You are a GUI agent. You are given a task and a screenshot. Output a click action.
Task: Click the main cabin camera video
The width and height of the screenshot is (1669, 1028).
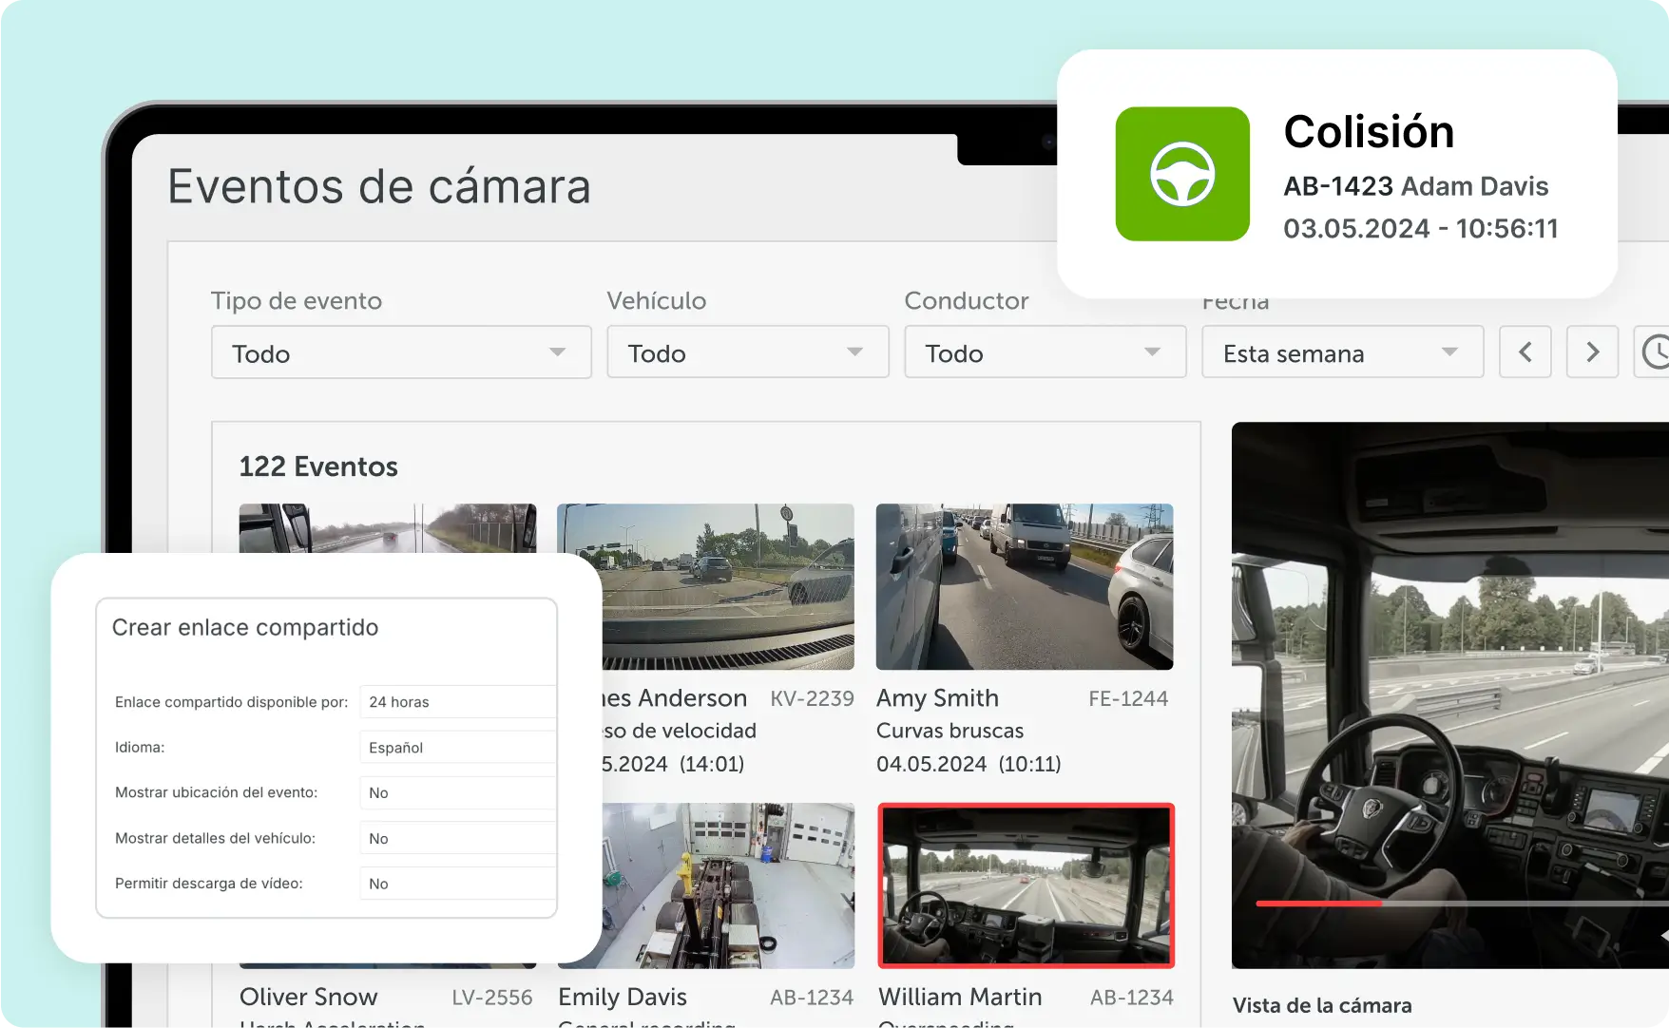click(x=1450, y=695)
